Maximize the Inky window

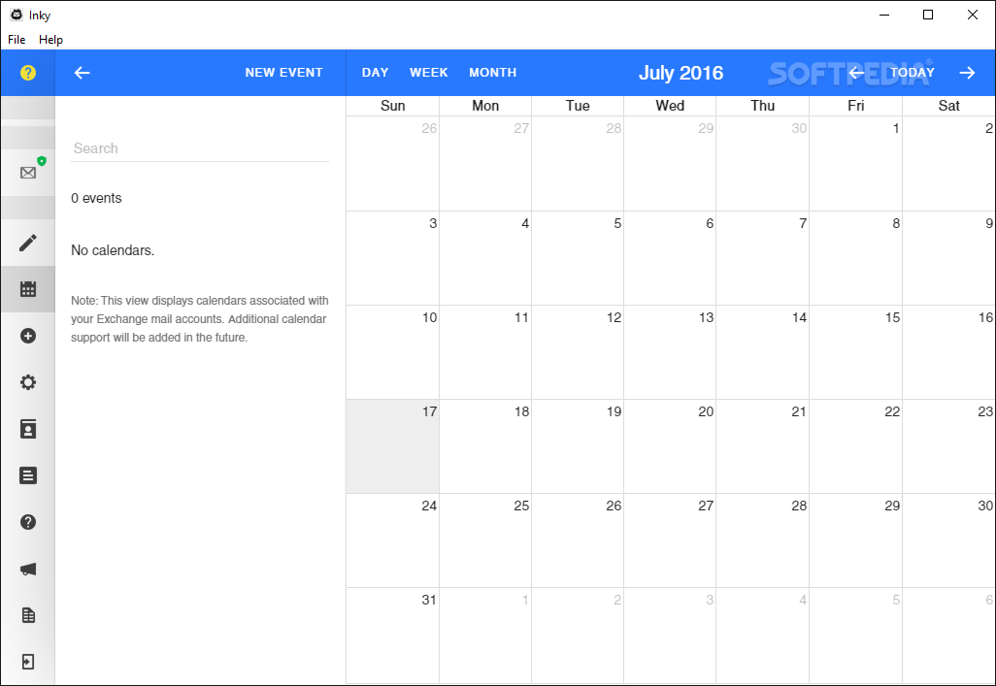click(x=928, y=15)
